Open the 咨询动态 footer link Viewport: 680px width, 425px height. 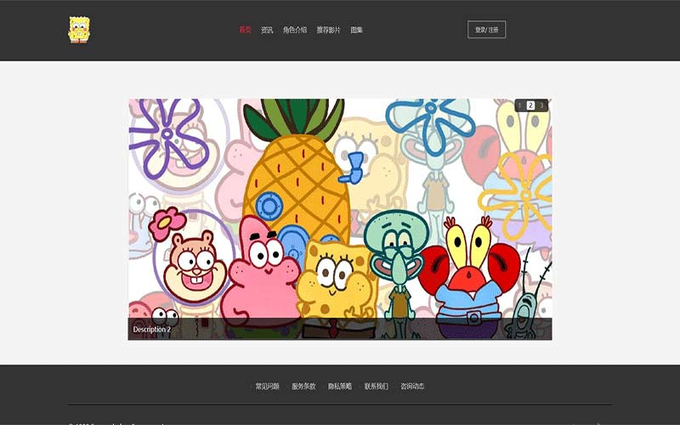pos(412,386)
